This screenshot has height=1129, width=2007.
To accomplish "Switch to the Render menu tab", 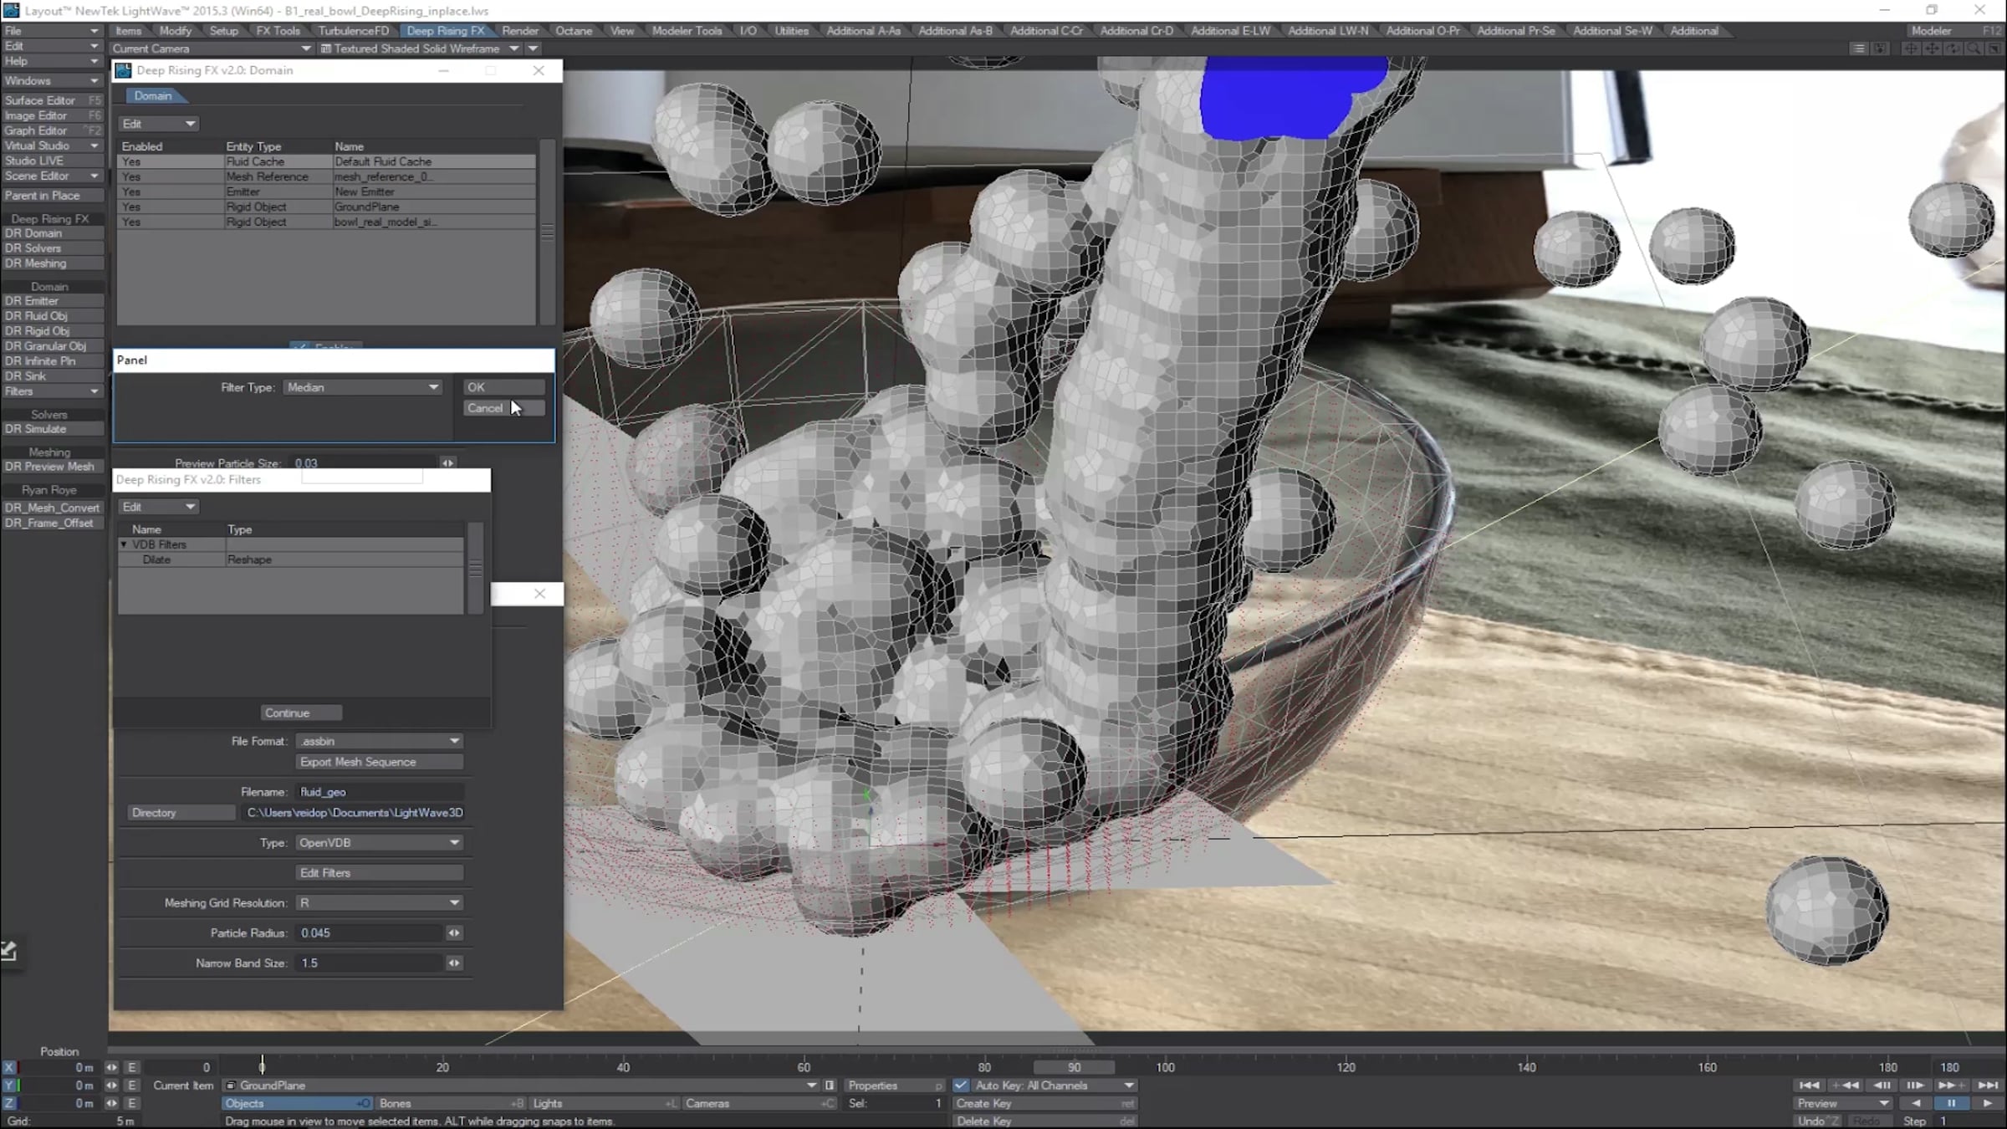I will pos(519,31).
